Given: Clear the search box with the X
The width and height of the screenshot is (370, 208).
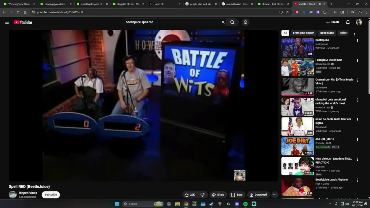Looking at the screenshot, I should tap(223, 22).
